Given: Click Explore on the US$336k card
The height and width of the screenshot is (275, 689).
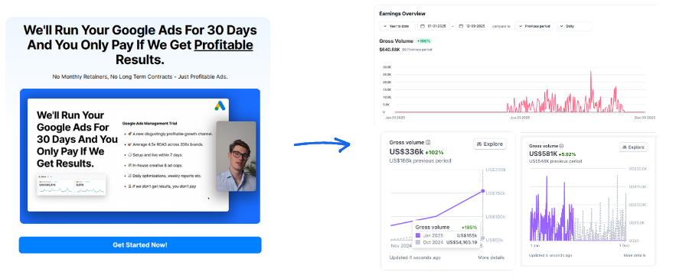Looking at the screenshot, I should click(x=489, y=144).
